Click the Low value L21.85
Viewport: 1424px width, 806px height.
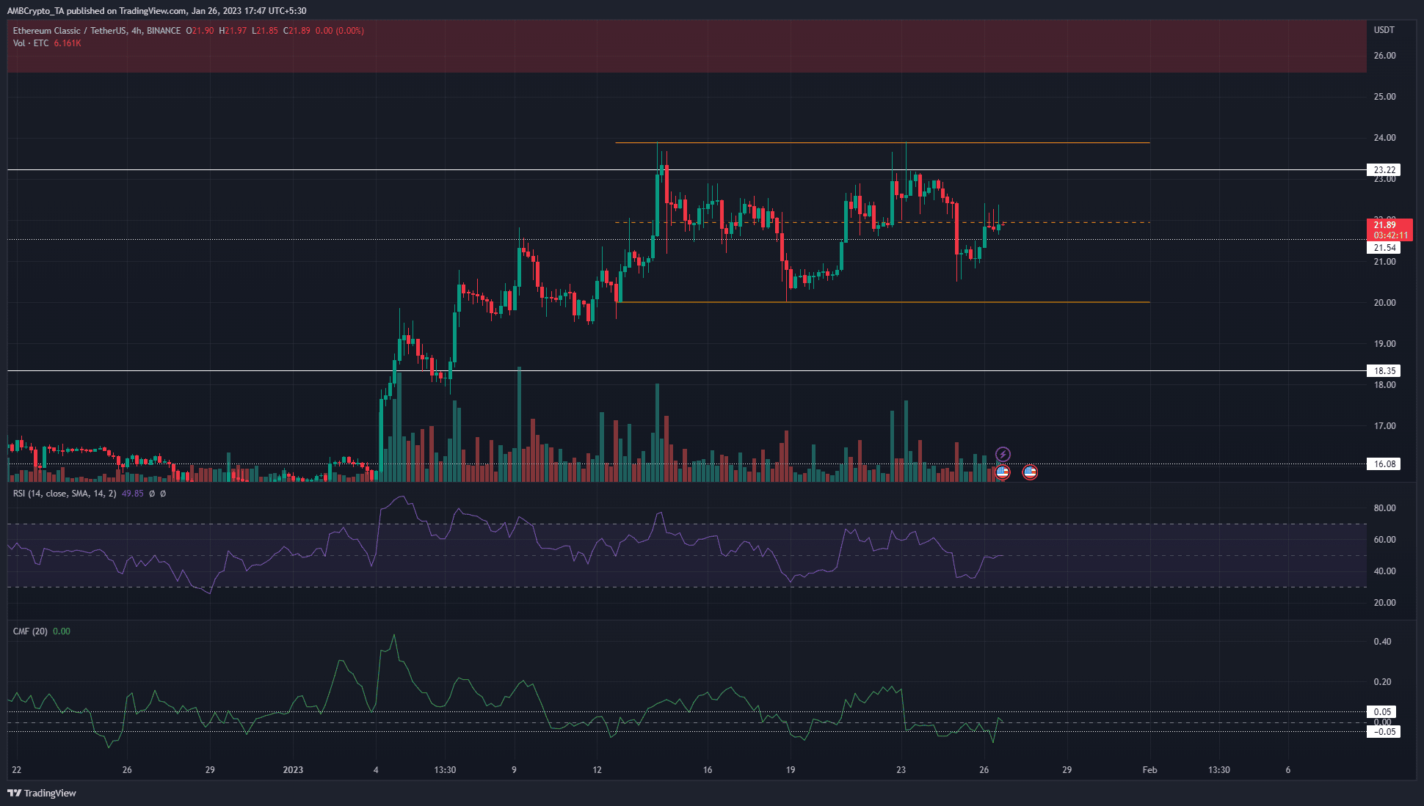(x=265, y=31)
